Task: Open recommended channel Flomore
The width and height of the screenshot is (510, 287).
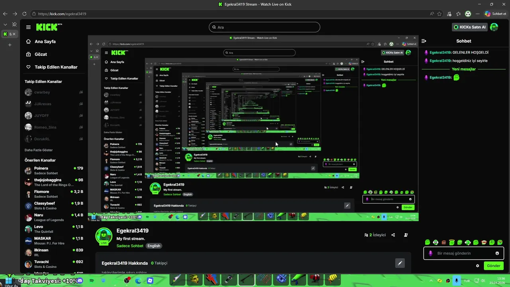Action: click(54, 194)
